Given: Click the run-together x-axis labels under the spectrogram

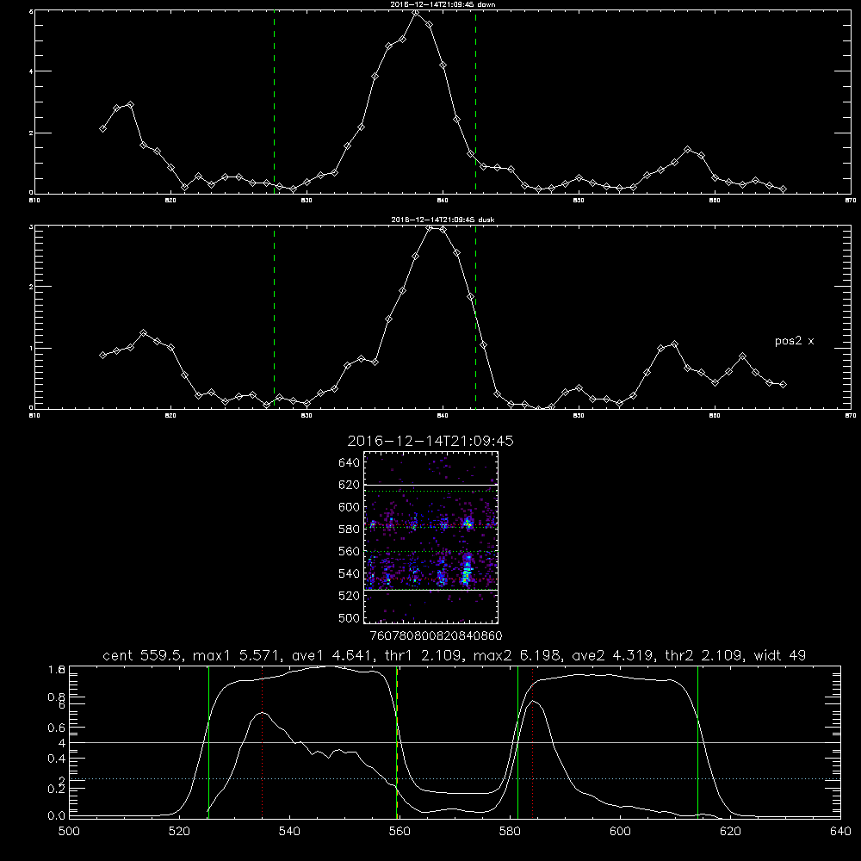Looking at the screenshot, I should click(x=437, y=636).
